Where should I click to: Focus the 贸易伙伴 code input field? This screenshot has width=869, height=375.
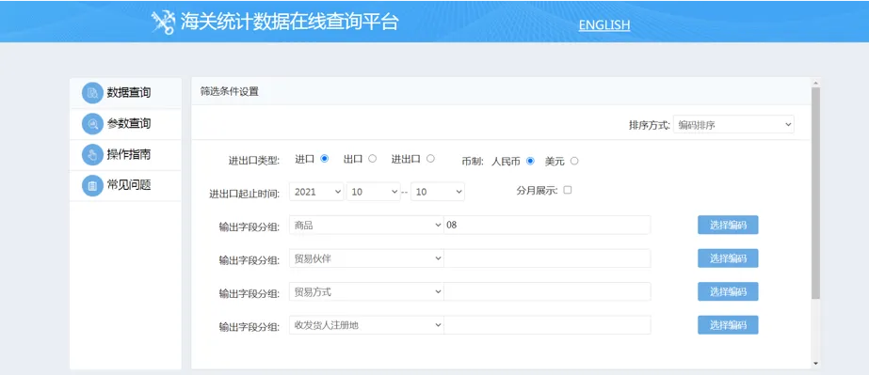tap(547, 258)
